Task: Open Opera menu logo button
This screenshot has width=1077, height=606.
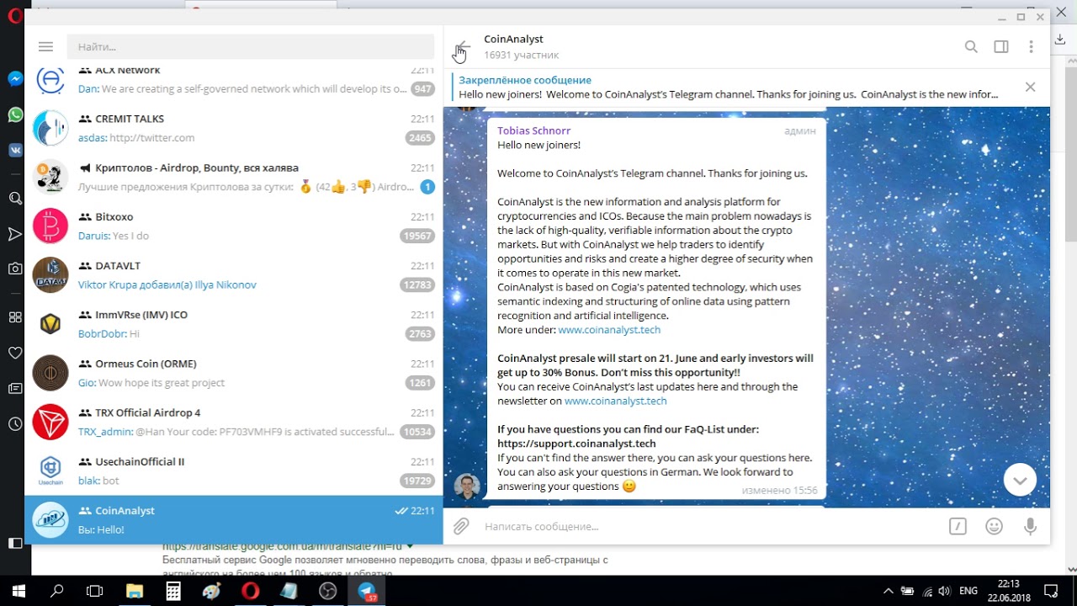Action: [x=14, y=16]
